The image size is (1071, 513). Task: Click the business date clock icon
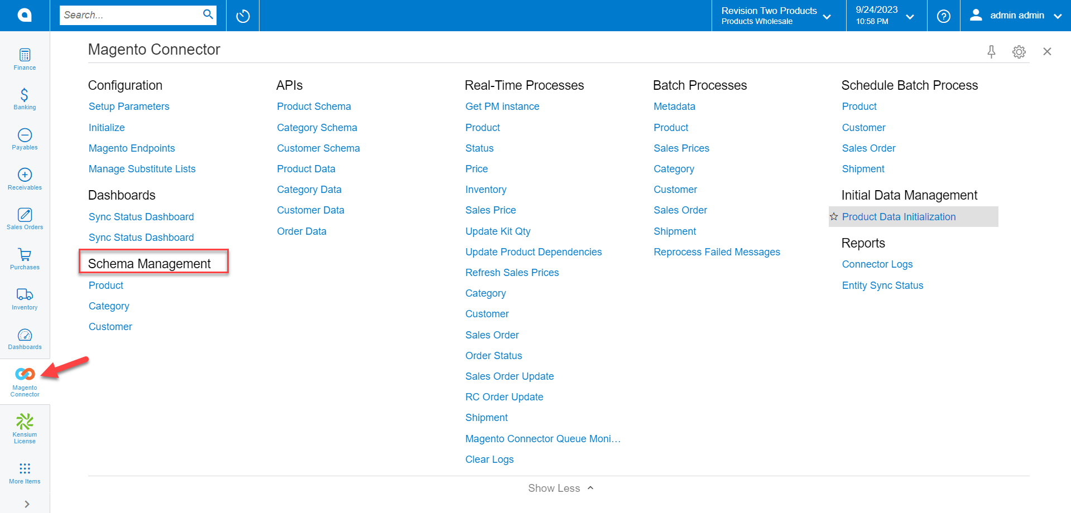point(242,16)
